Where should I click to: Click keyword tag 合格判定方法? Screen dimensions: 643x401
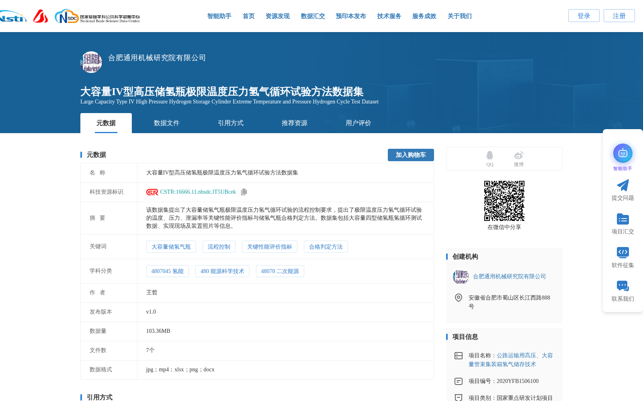pyautogui.click(x=326, y=247)
